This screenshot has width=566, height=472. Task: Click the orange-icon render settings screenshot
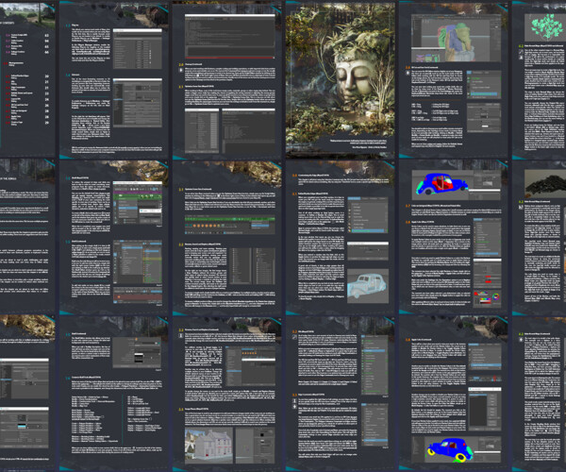[x=250, y=367]
